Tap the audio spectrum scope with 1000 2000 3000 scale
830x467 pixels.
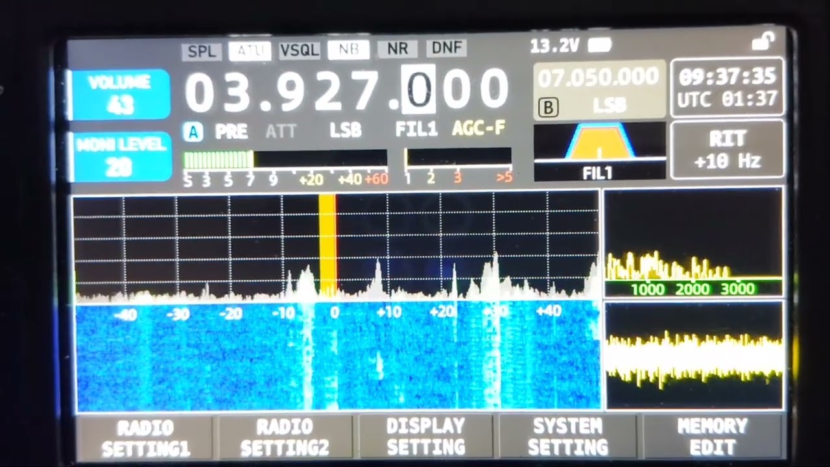pos(693,243)
